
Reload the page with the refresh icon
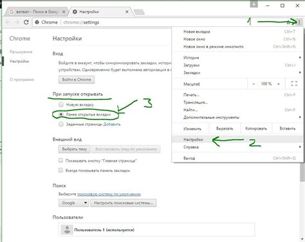pyautogui.click(x=26, y=22)
